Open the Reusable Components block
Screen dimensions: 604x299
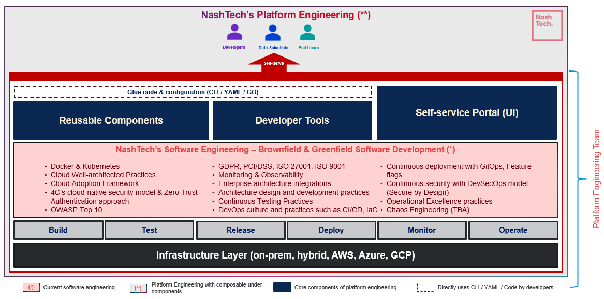(111, 121)
